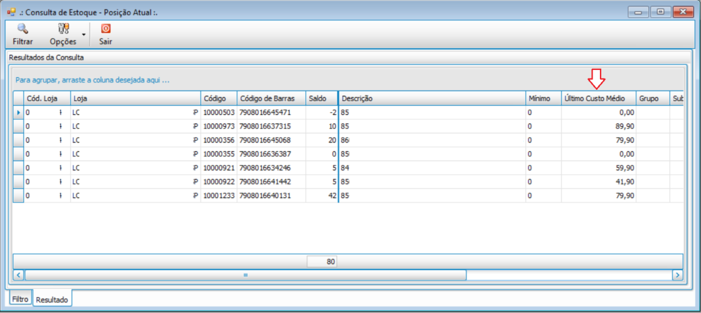Click code cell 10000355
This screenshot has width=701, height=313.
pyautogui.click(x=219, y=154)
